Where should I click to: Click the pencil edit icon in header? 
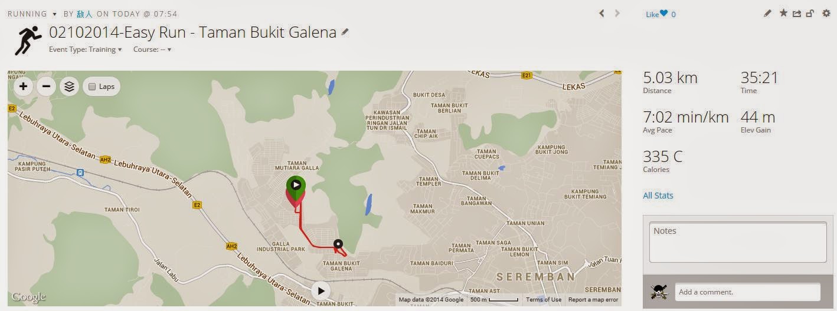(x=767, y=14)
